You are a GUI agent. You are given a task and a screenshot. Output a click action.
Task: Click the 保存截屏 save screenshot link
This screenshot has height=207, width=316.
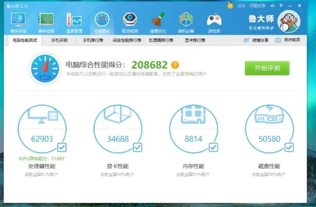(x=288, y=40)
